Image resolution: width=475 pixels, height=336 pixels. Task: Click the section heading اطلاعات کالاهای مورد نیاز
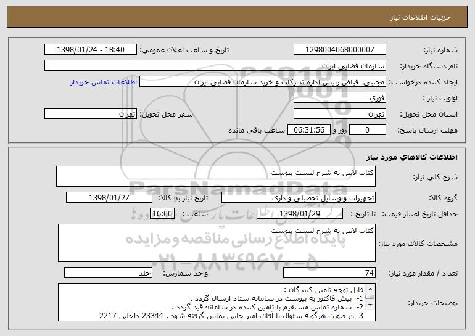(x=411, y=157)
